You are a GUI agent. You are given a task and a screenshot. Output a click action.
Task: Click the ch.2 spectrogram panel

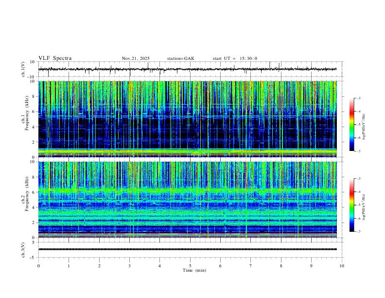coord(188,200)
